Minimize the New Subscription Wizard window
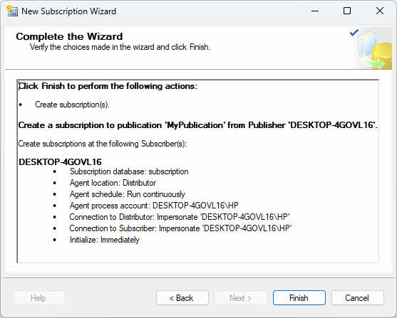This screenshot has width=397, height=318. (x=315, y=11)
